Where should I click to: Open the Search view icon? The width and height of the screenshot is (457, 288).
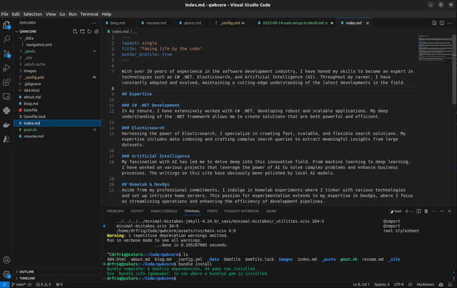(6, 39)
